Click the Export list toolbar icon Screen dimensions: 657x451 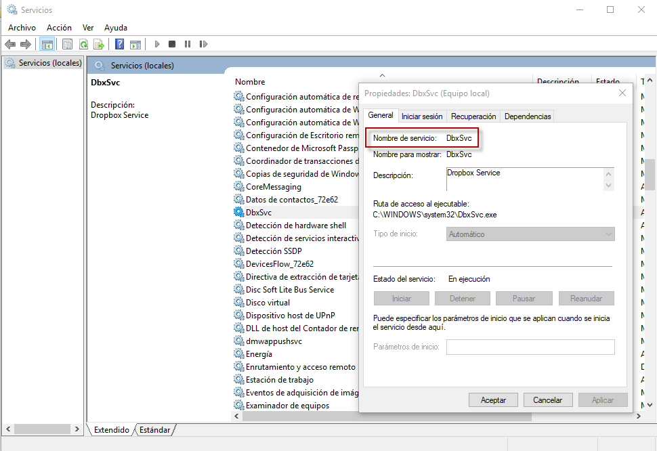(x=98, y=44)
